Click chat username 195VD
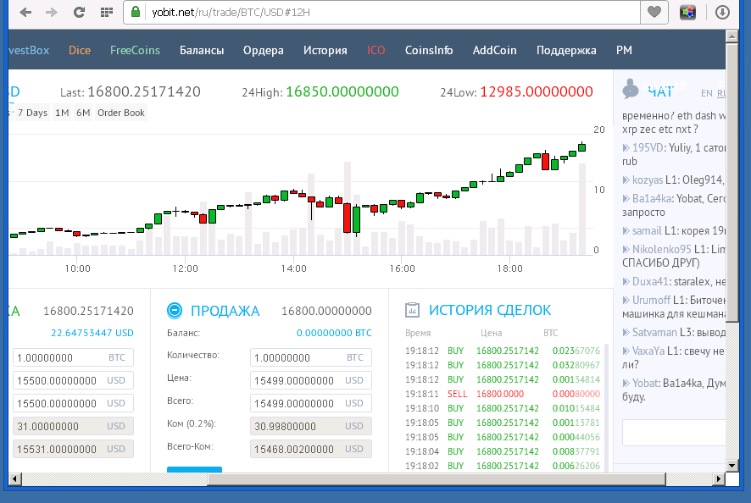751x503 pixels. [648, 148]
